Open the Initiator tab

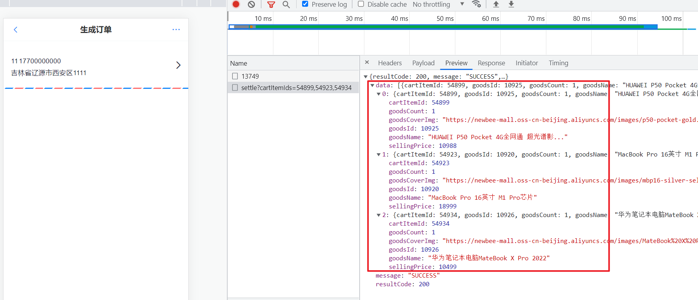click(x=527, y=63)
